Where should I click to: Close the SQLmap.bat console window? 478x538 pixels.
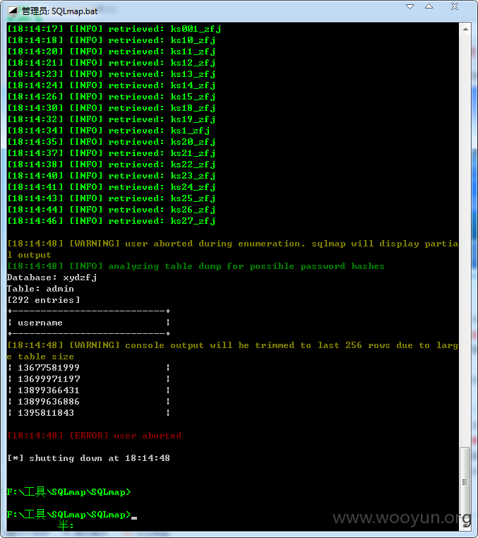pyautogui.click(x=455, y=6)
